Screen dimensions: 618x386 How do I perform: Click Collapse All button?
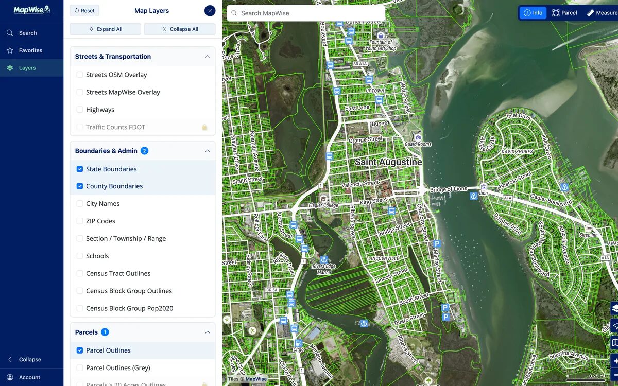point(180,29)
